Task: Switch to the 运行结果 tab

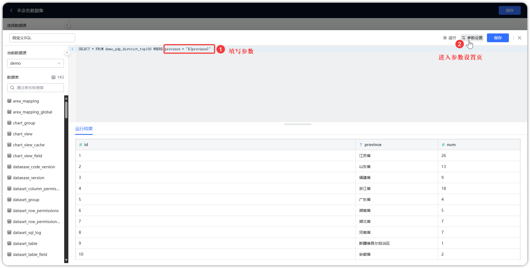Action: [x=84, y=129]
